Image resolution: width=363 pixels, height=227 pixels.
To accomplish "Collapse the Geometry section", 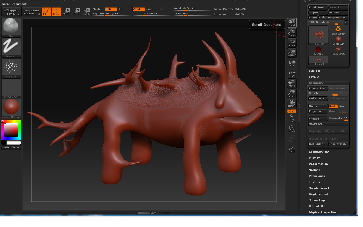I will click(316, 83).
